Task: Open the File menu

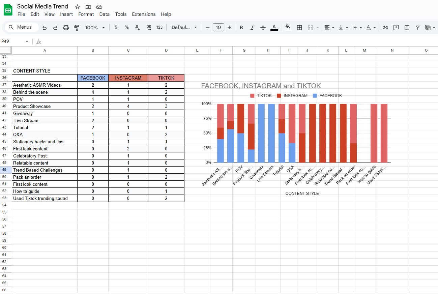Action: tap(21, 14)
